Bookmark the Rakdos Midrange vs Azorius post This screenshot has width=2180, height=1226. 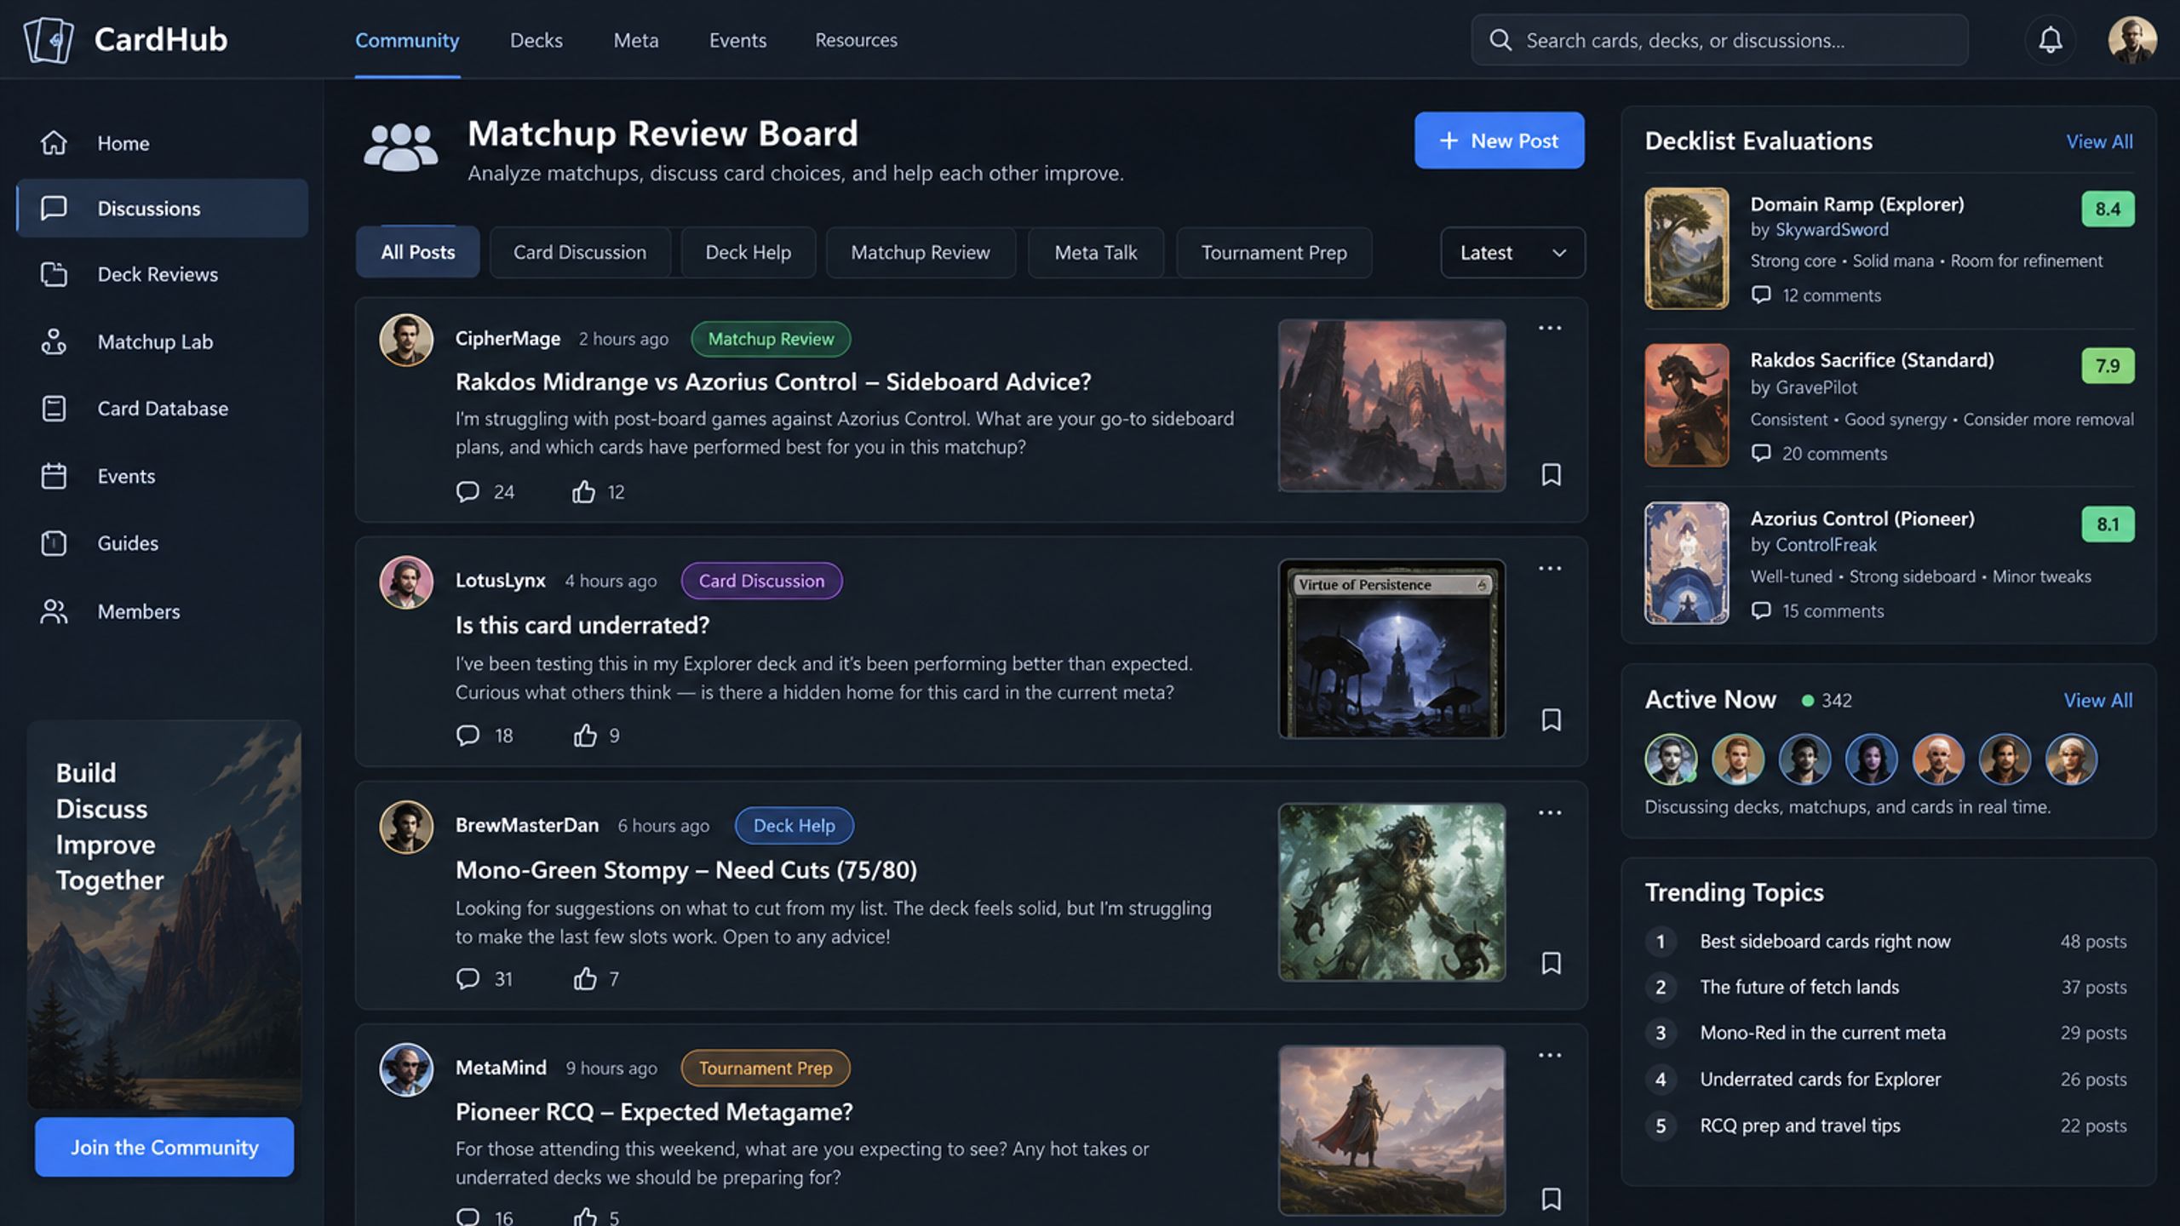coord(1551,474)
